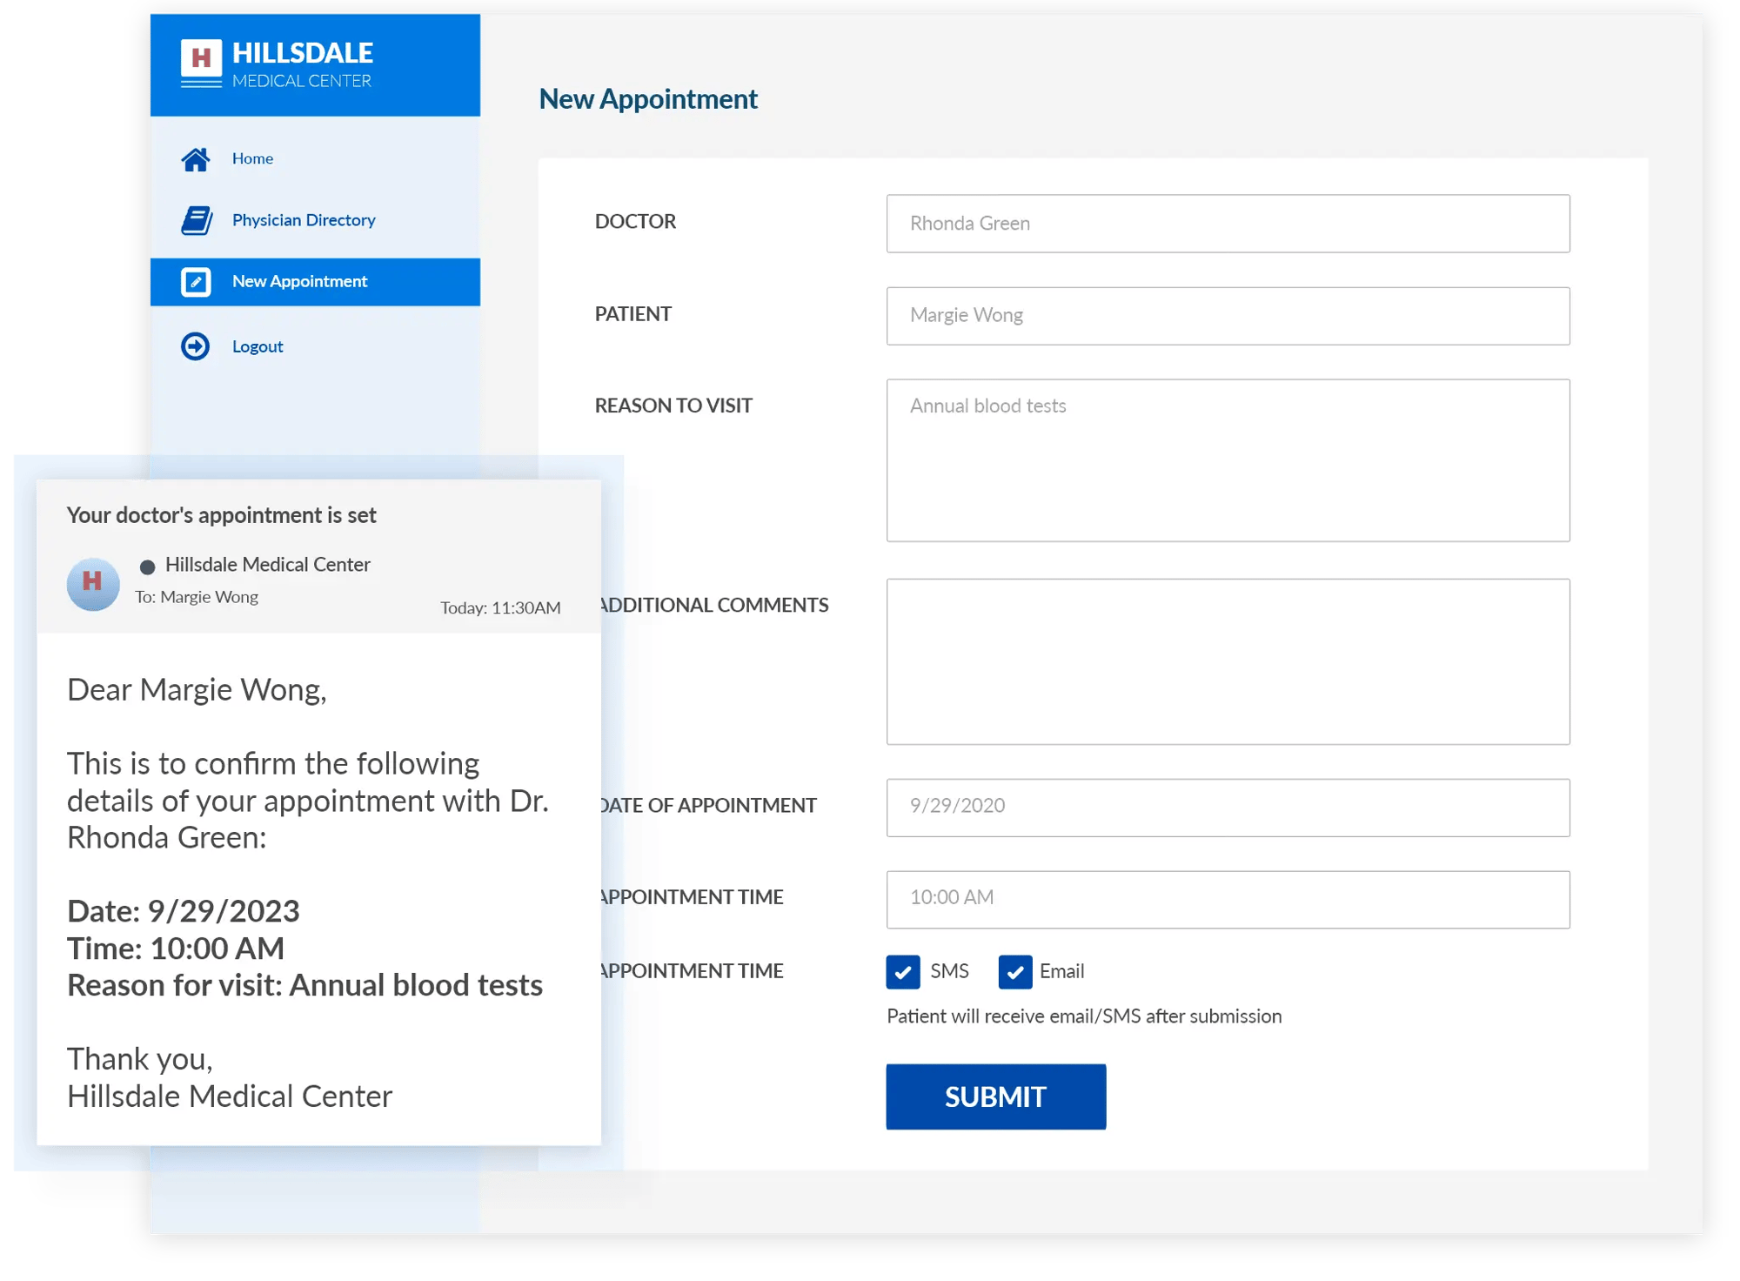
Task: Select New Appointment sidebar item
Action: (315, 282)
